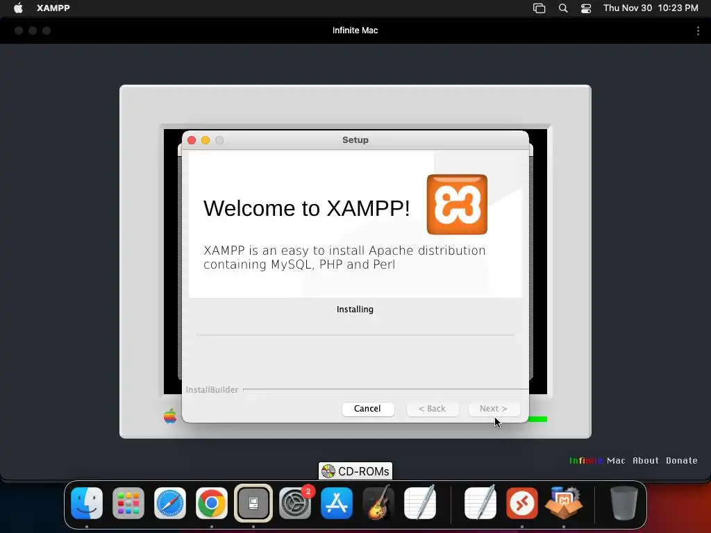Image resolution: width=711 pixels, height=533 pixels.
Task: Click the Back button in Setup
Action: [x=433, y=409]
